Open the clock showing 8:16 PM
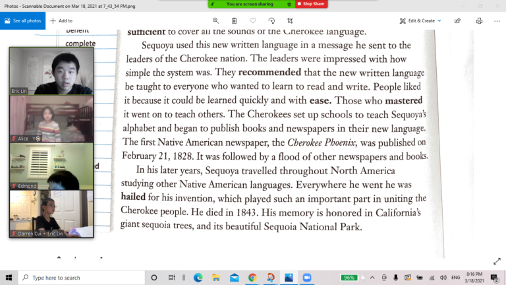 474,278
